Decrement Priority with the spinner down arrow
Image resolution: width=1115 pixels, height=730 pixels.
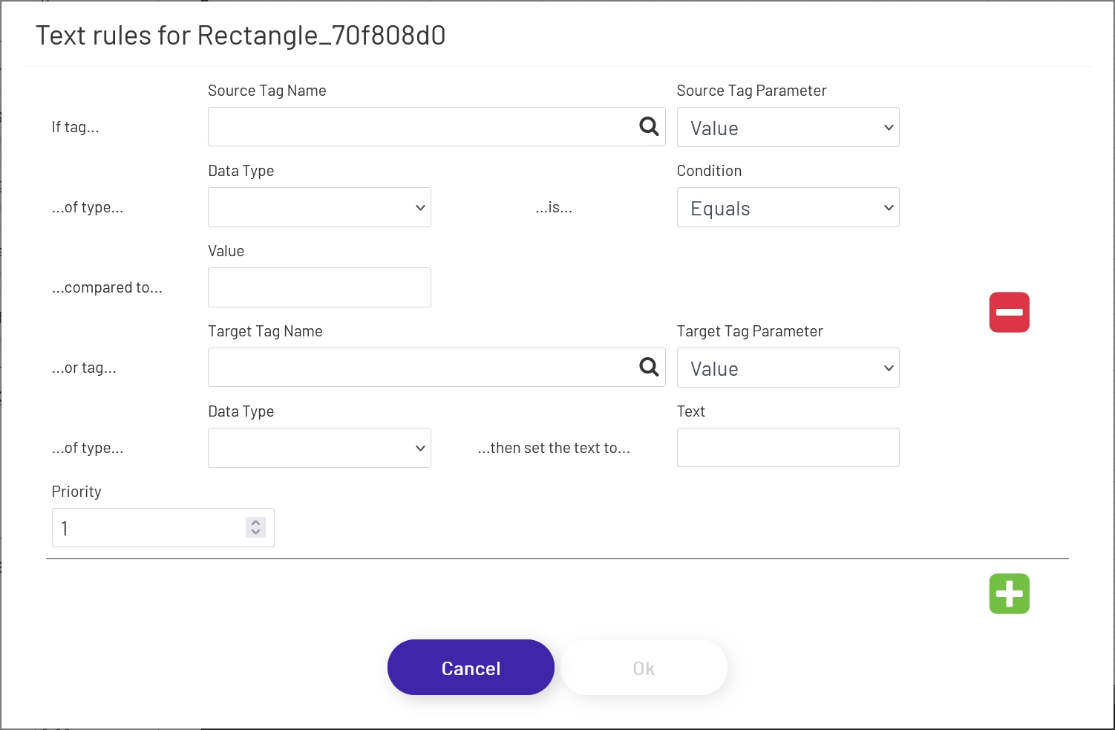pyautogui.click(x=255, y=533)
